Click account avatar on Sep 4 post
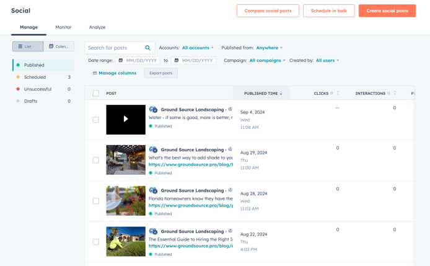This screenshot has height=266, width=430. (153, 109)
